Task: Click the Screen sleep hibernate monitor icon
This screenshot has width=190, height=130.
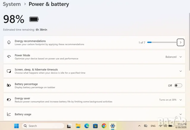Action: (9, 71)
